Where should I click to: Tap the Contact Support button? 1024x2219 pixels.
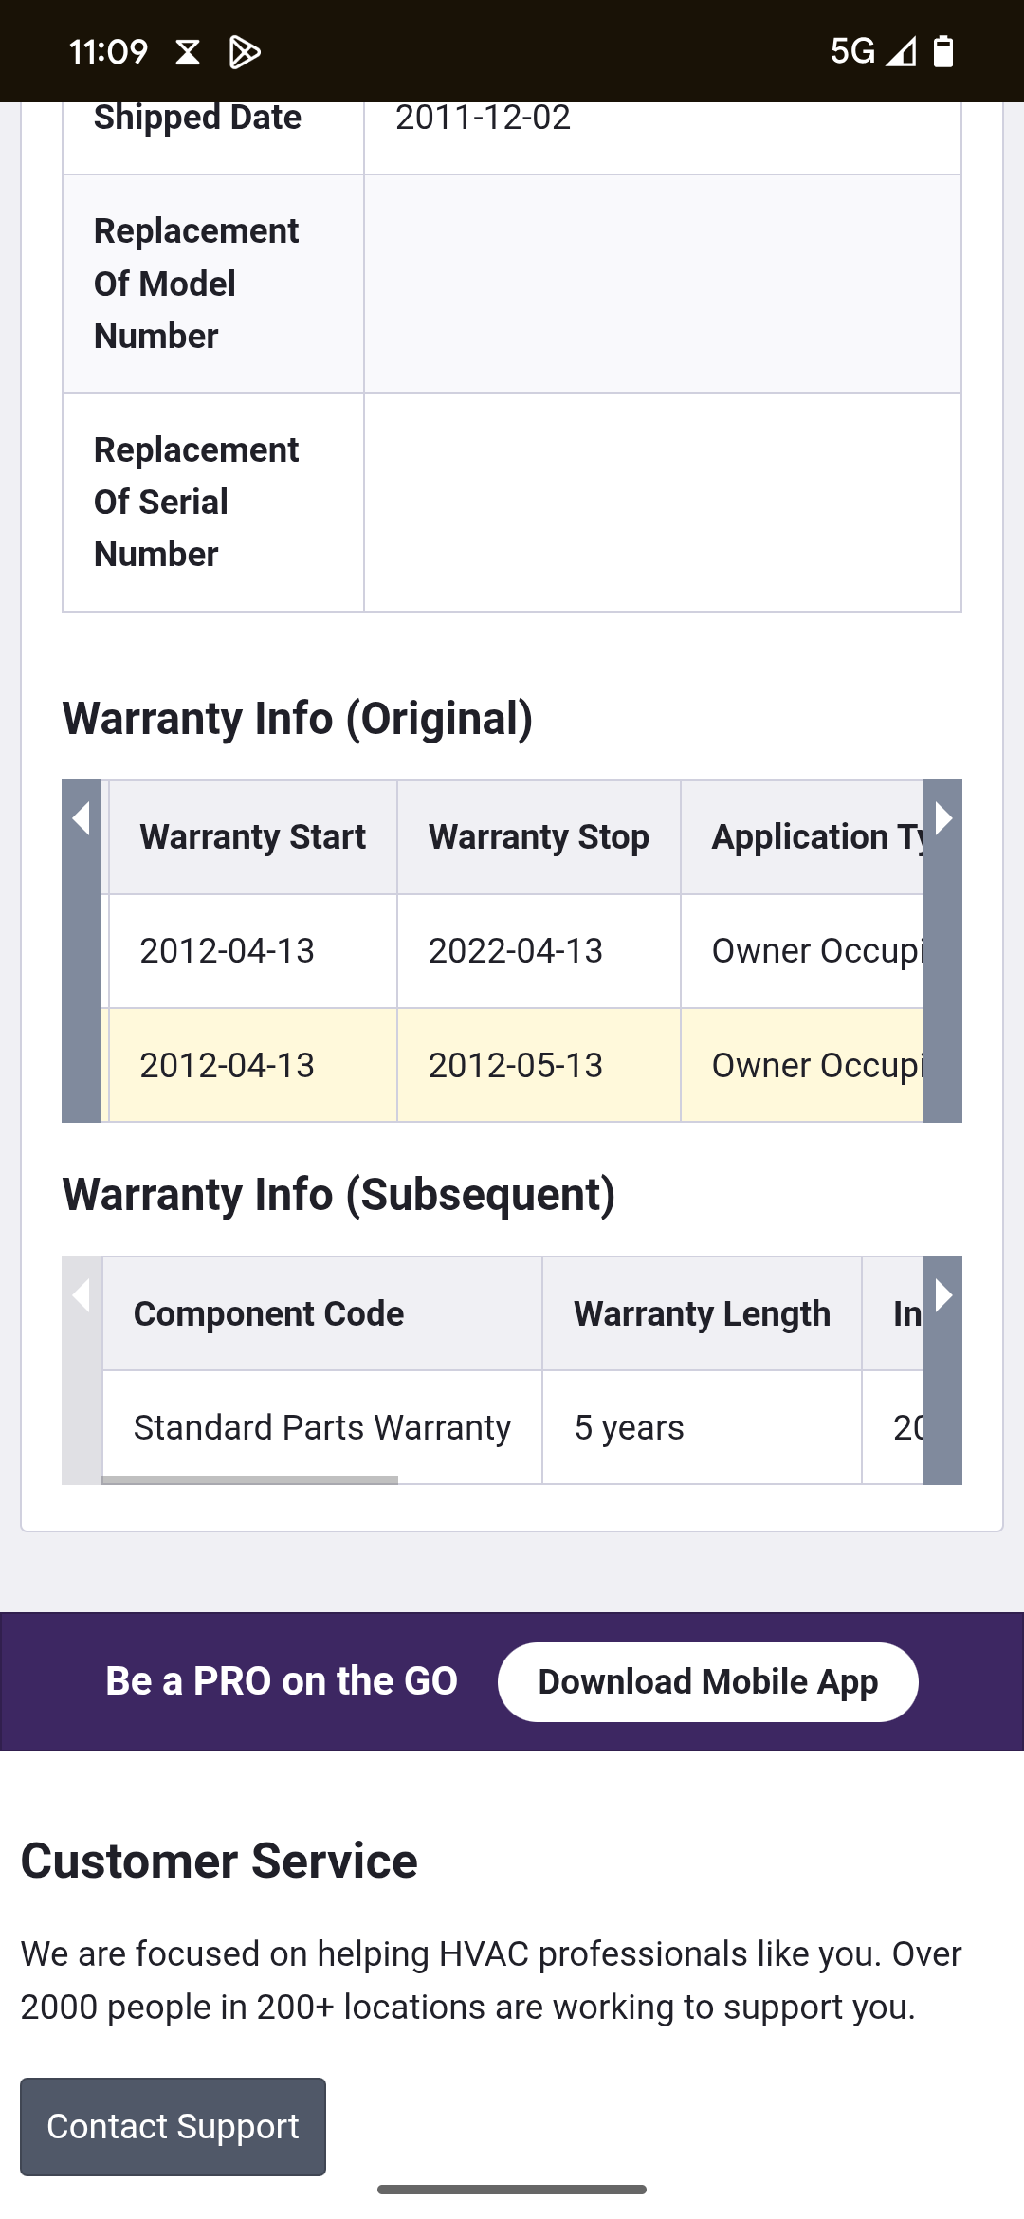coord(172,2126)
